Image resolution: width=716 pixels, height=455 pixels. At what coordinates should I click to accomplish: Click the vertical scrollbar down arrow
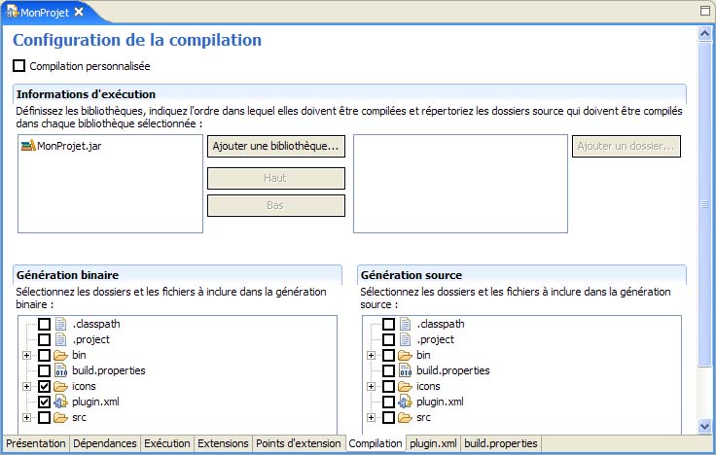click(x=704, y=426)
